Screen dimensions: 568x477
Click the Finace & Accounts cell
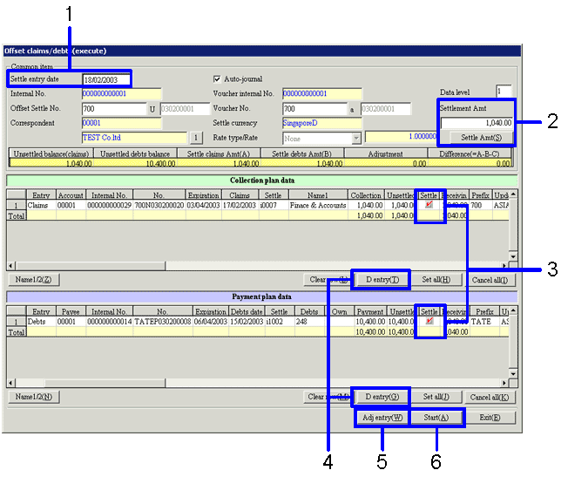(x=318, y=205)
